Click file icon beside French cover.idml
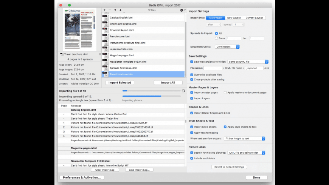 coord(106,37)
